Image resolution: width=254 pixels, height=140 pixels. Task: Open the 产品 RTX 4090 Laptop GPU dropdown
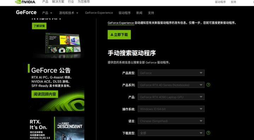click(x=171, y=97)
